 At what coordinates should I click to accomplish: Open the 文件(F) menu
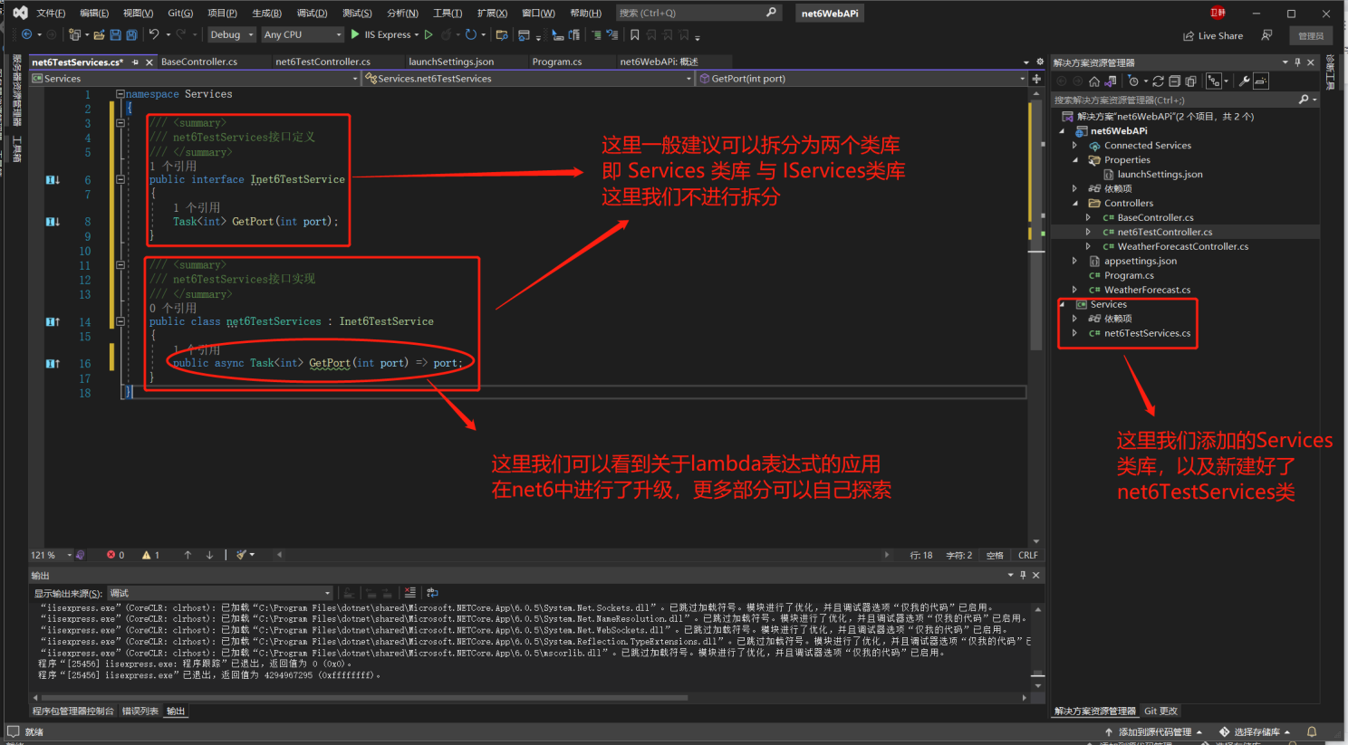(x=51, y=13)
